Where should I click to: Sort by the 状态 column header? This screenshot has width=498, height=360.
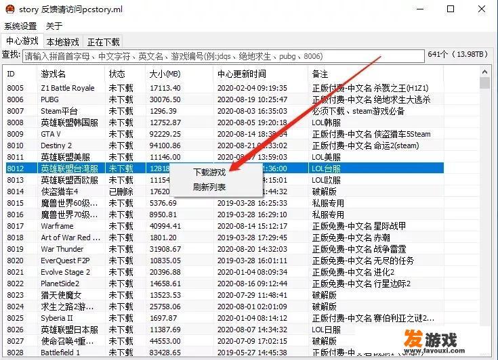(125, 74)
